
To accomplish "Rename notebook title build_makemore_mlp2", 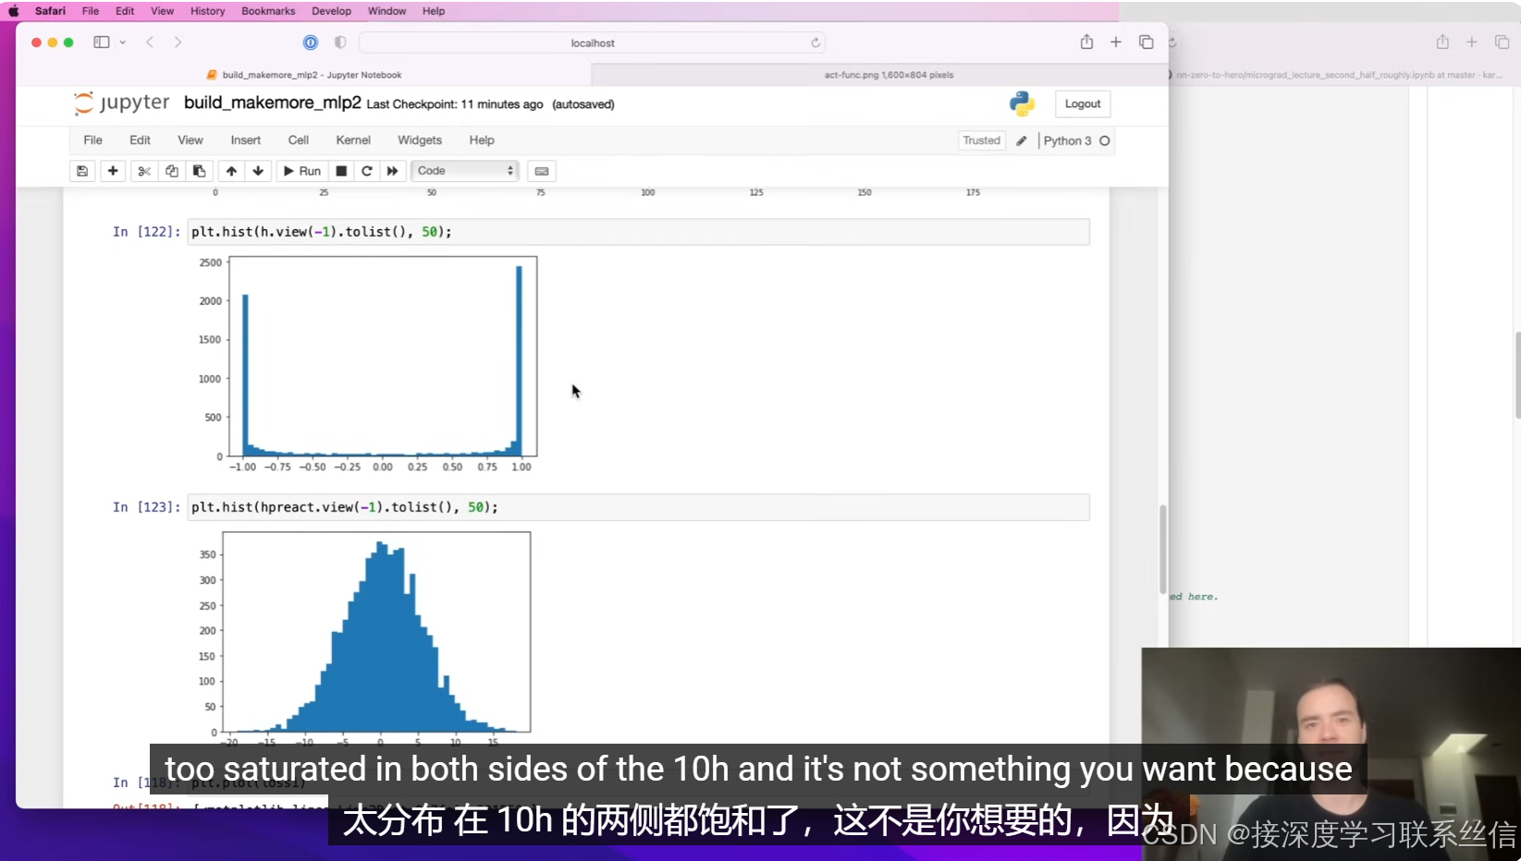I will pos(272,103).
